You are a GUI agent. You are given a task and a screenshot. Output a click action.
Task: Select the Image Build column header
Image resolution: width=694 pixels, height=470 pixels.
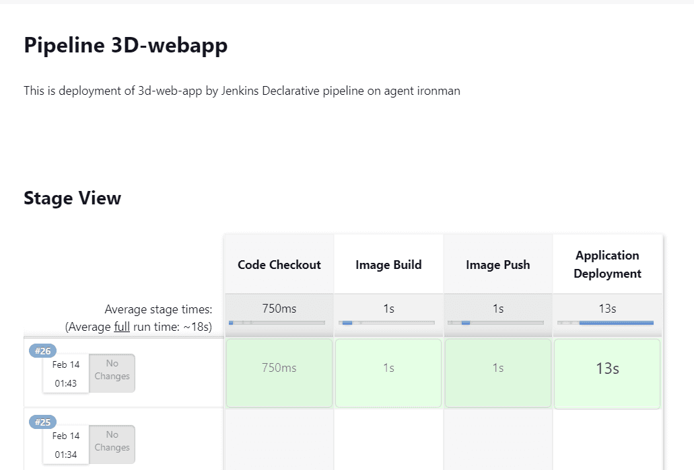pyautogui.click(x=388, y=264)
